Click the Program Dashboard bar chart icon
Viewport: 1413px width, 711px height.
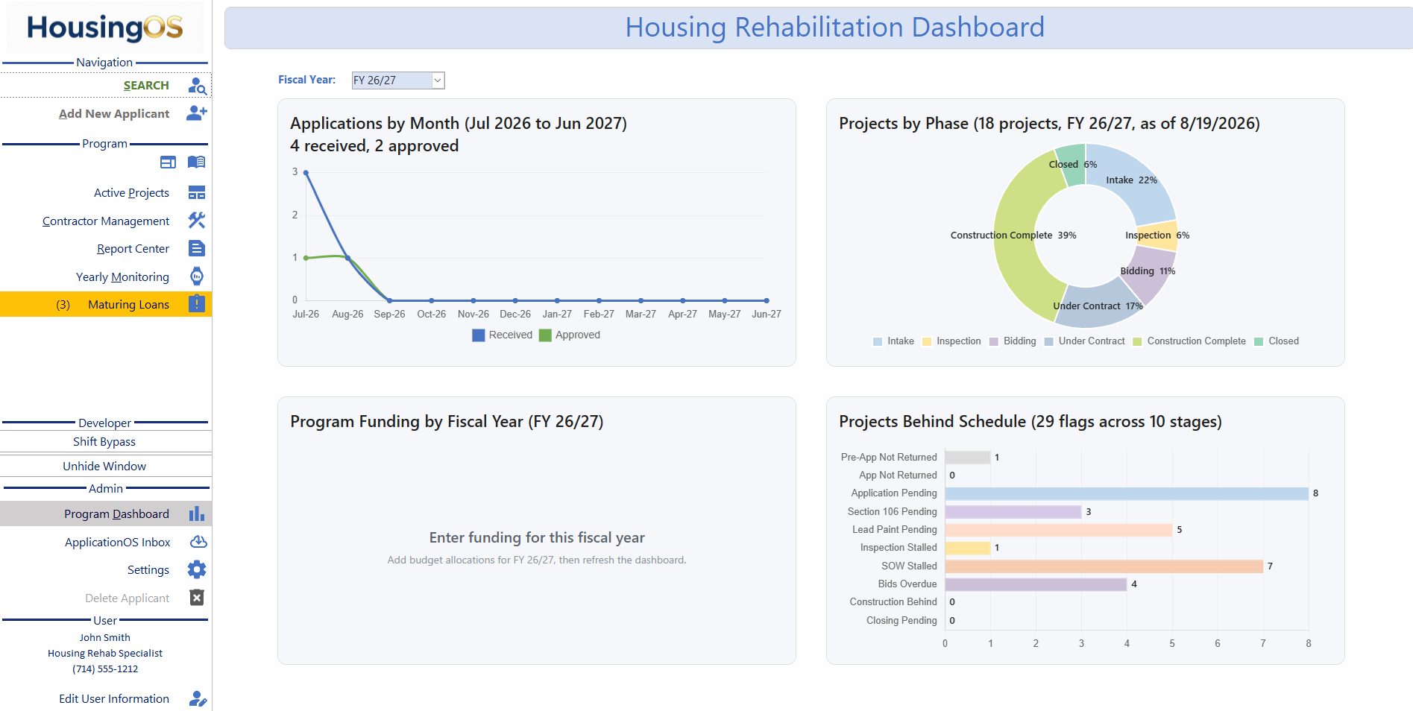pyautogui.click(x=197, y=513)
